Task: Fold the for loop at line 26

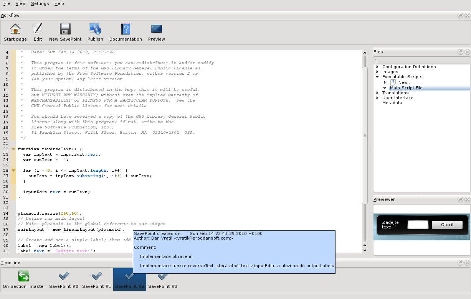Action: (x=13, y=170)
